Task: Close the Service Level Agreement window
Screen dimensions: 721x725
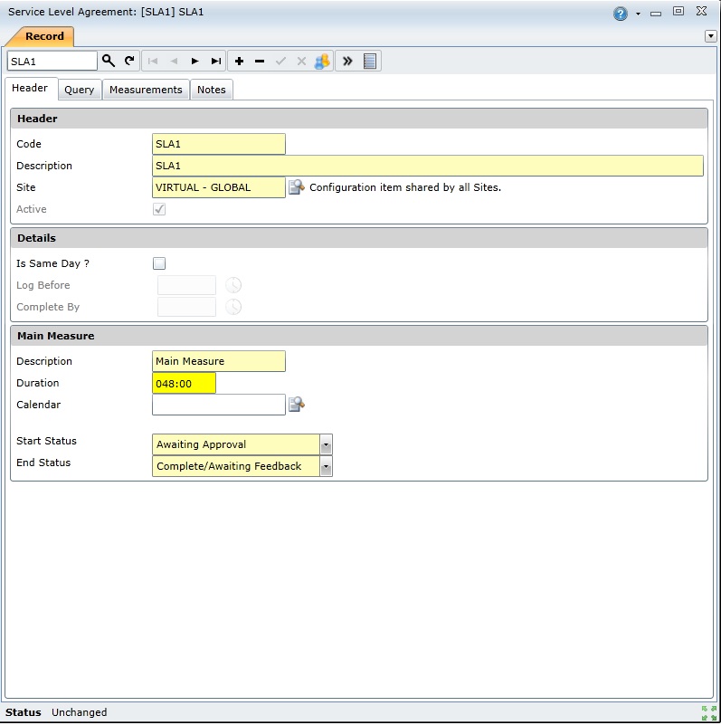Action: (701, 11)
